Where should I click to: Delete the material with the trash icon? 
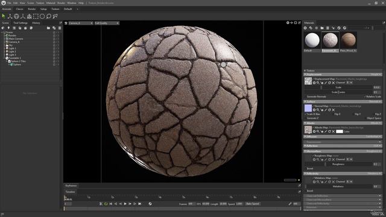(x=327, y=28)
